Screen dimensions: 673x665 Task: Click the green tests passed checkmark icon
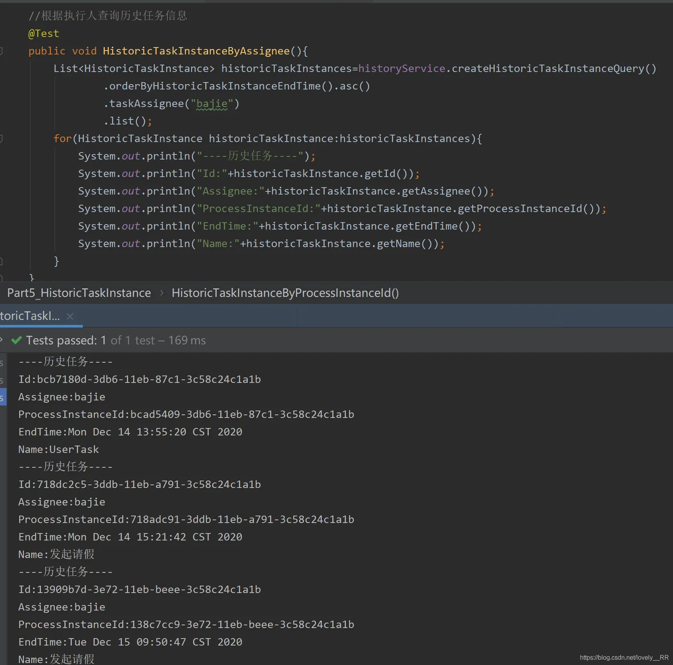(x=16, y=340)
